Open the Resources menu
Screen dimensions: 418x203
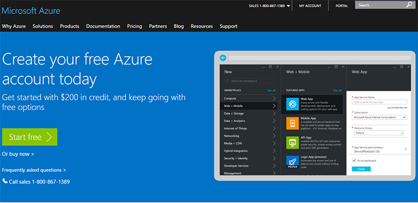click(x=202, y=26)
